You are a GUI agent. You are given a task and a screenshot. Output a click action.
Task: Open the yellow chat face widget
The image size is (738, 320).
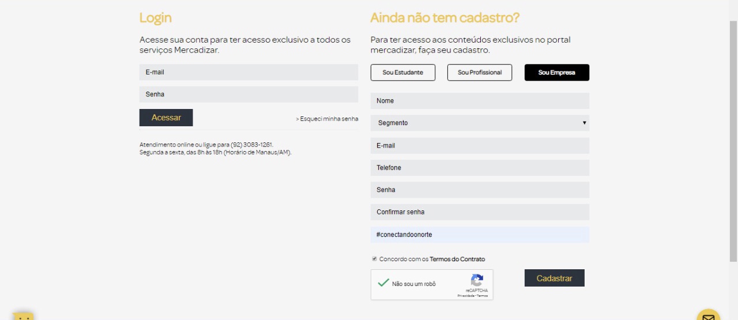pos(24,316)
